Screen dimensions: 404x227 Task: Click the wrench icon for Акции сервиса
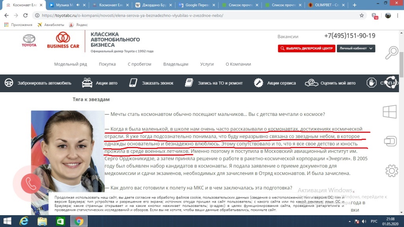pos(258,83)
